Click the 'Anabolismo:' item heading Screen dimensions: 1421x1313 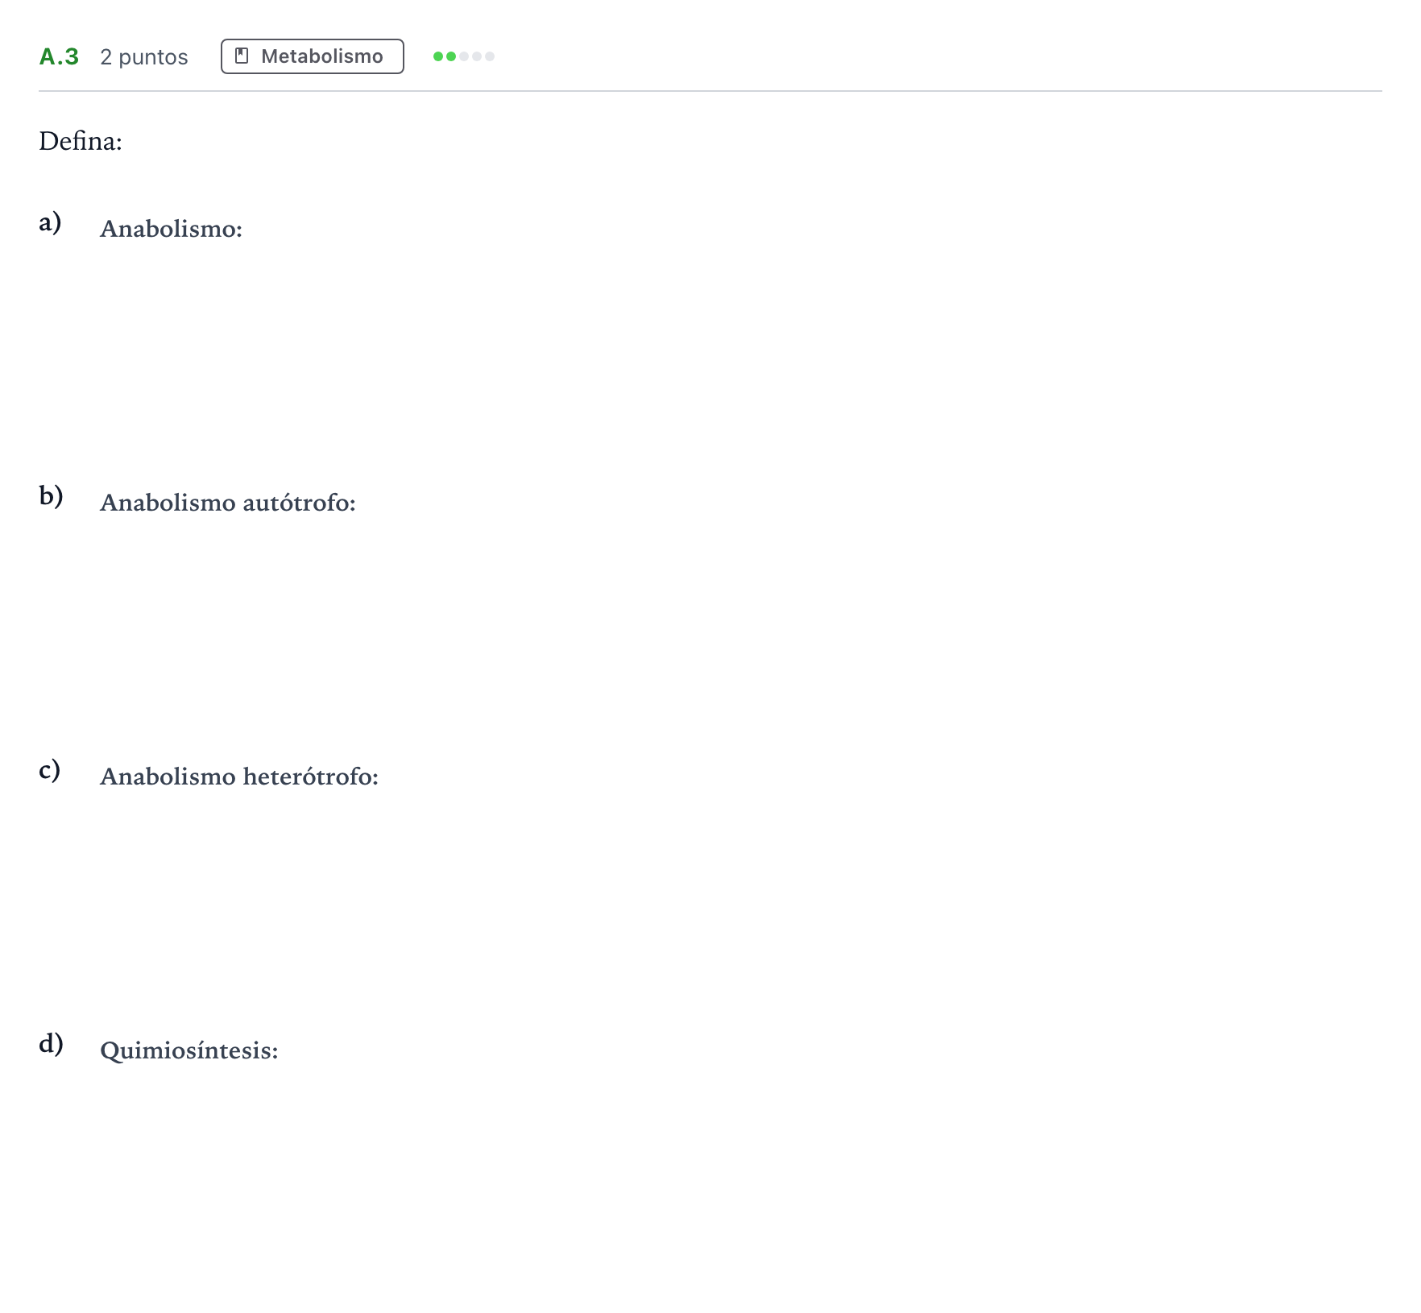tap(171, 229)
